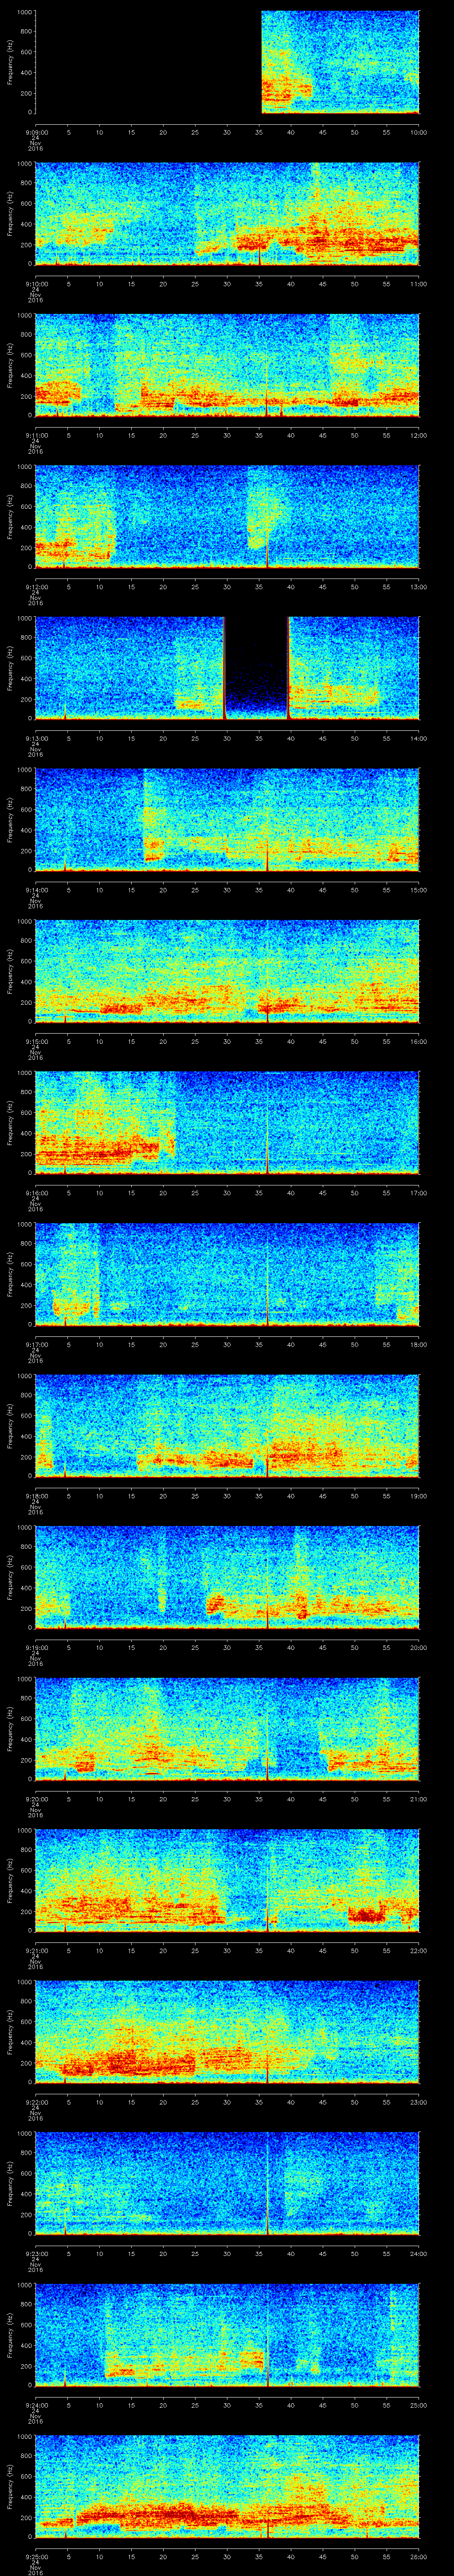Select the spectrogram panel beginning at 9:23:00

(x=227, y=2183)
